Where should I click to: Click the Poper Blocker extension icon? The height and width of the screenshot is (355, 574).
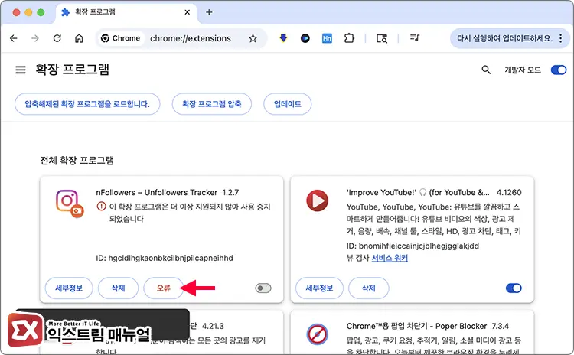318,334
